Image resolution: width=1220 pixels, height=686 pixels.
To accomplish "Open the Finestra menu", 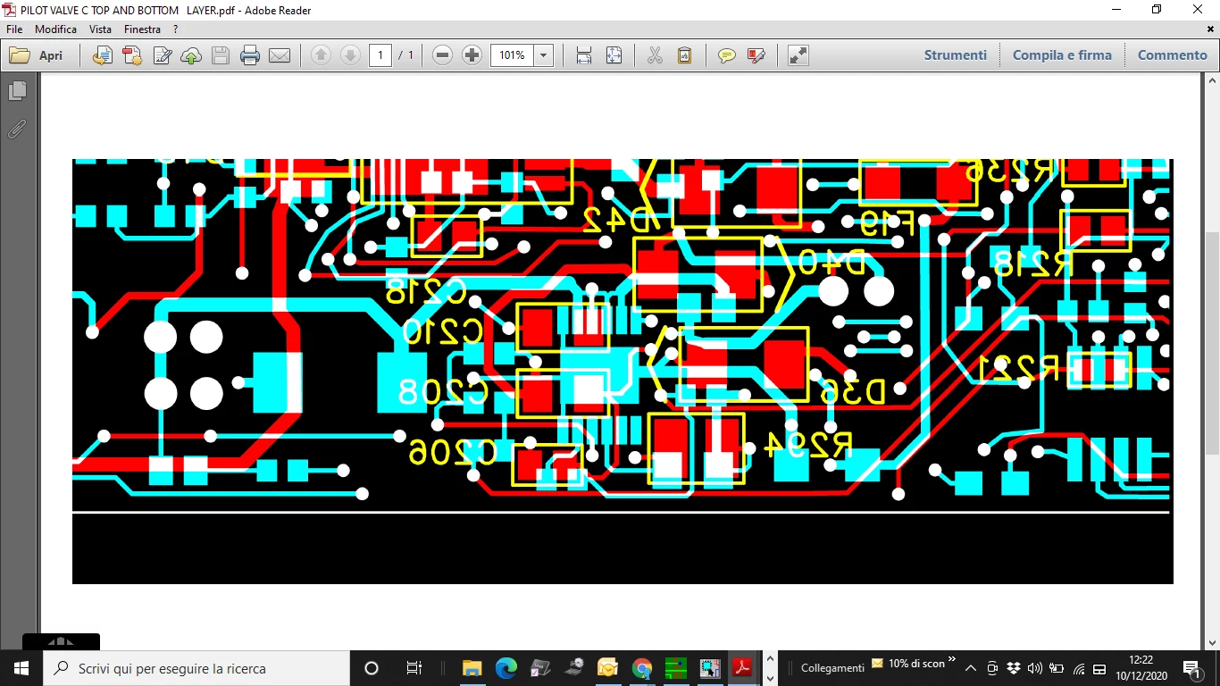I will tap(143, 29).
